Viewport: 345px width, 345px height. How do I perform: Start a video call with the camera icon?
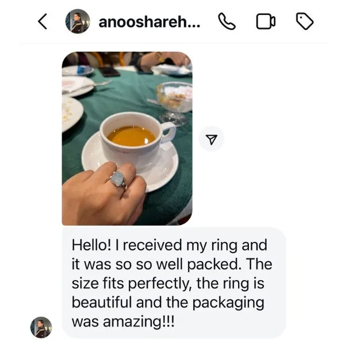pyautogui.click(x=266, y=21)
